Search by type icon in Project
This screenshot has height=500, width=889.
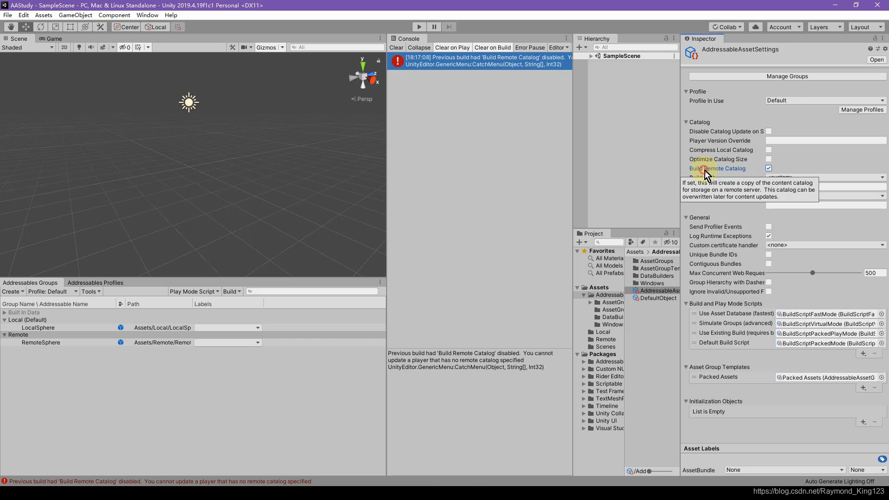631,242
